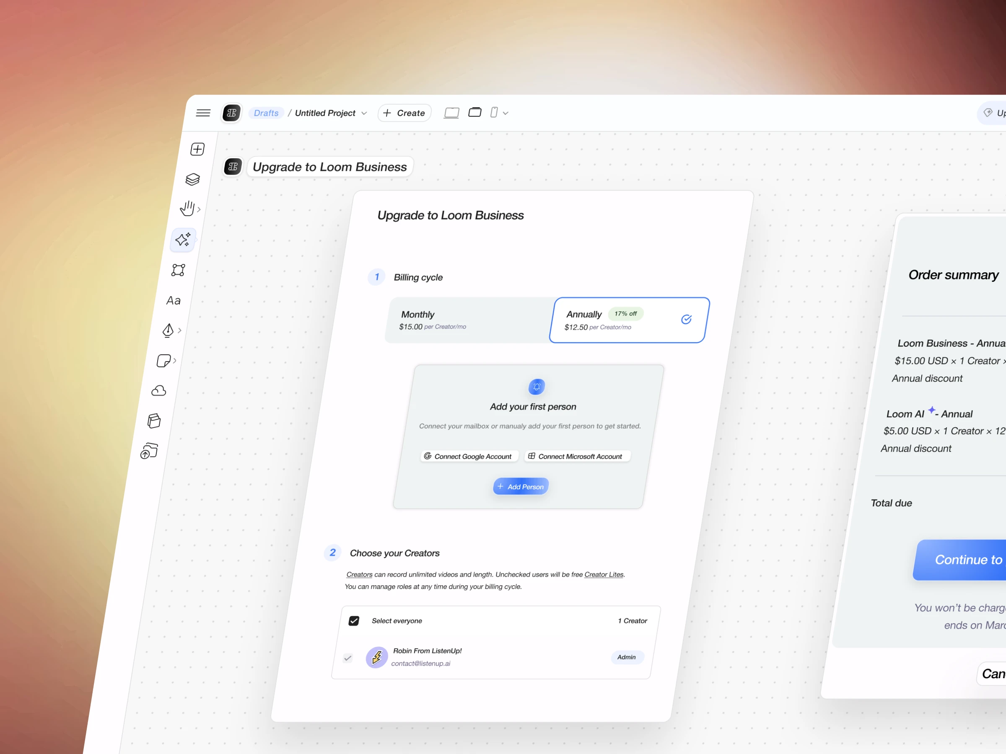The width and height of the screenshot is (1006, 754).
Task: Click the Admin role badge
Action: 627,657
